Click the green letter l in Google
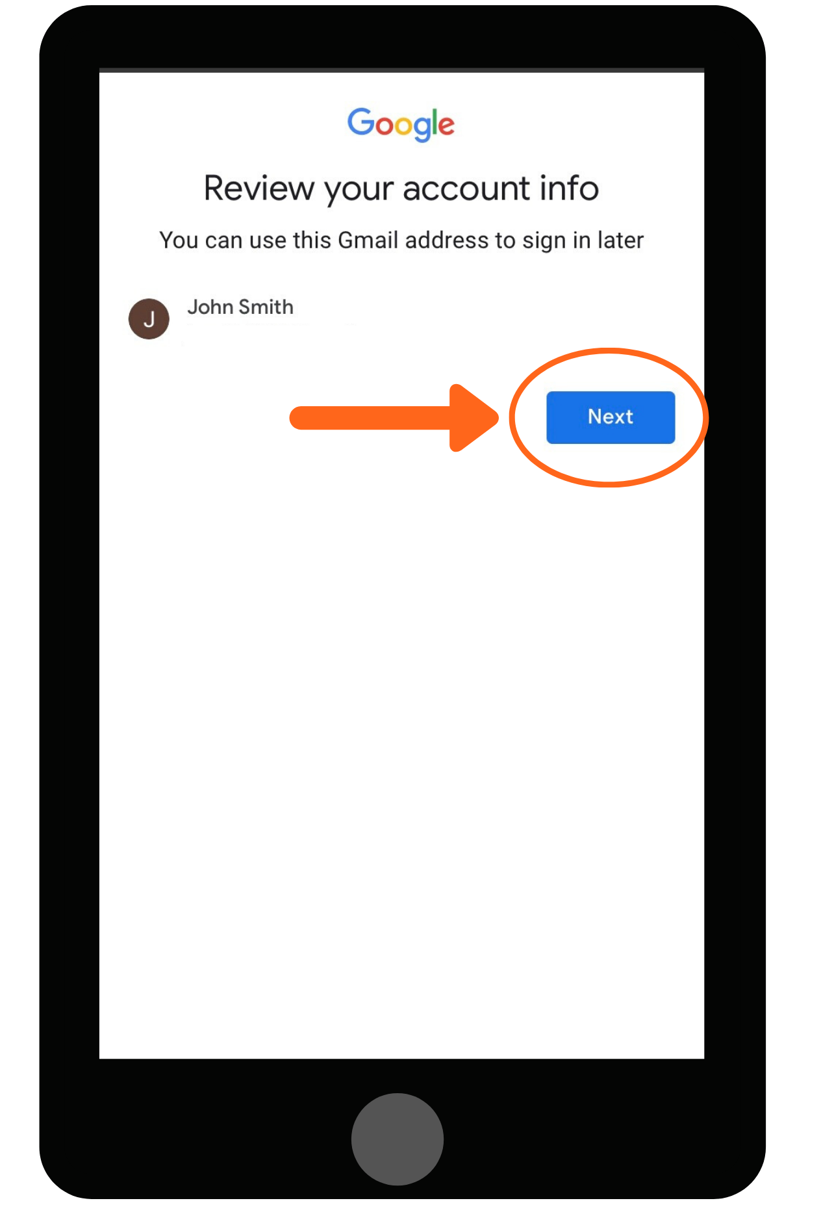821x1216 pixels. (x=433, y=122)
